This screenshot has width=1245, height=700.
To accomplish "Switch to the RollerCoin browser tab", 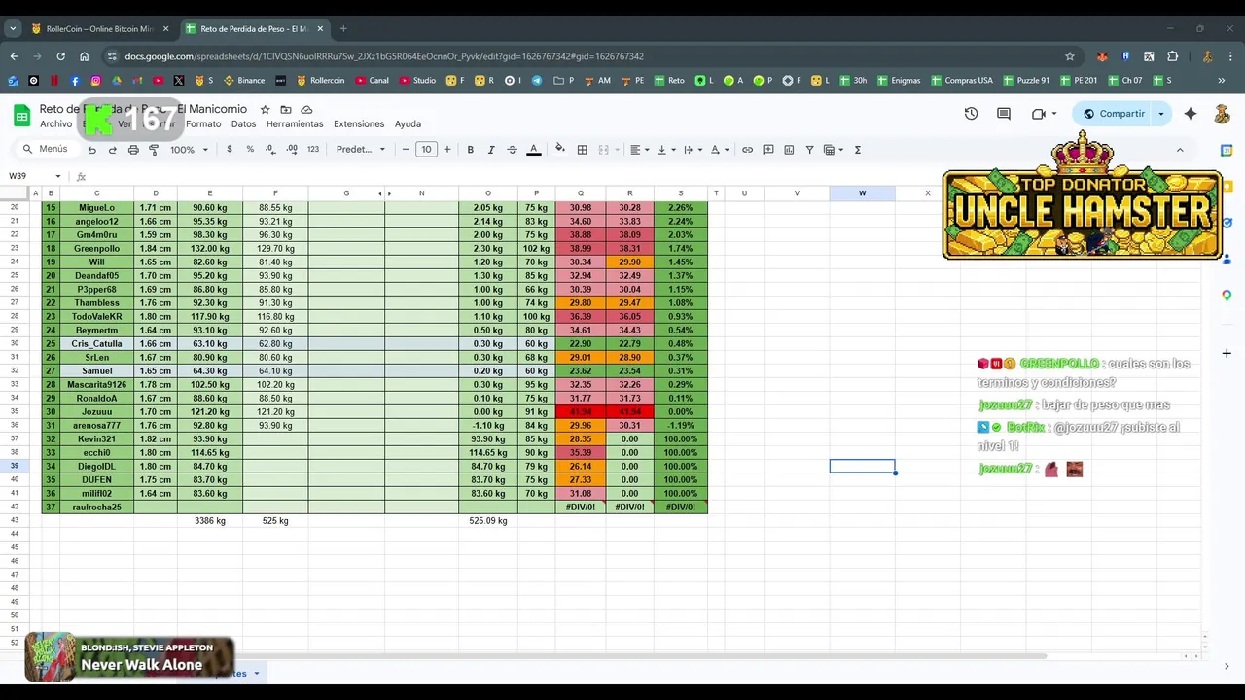I will [99, 29].
